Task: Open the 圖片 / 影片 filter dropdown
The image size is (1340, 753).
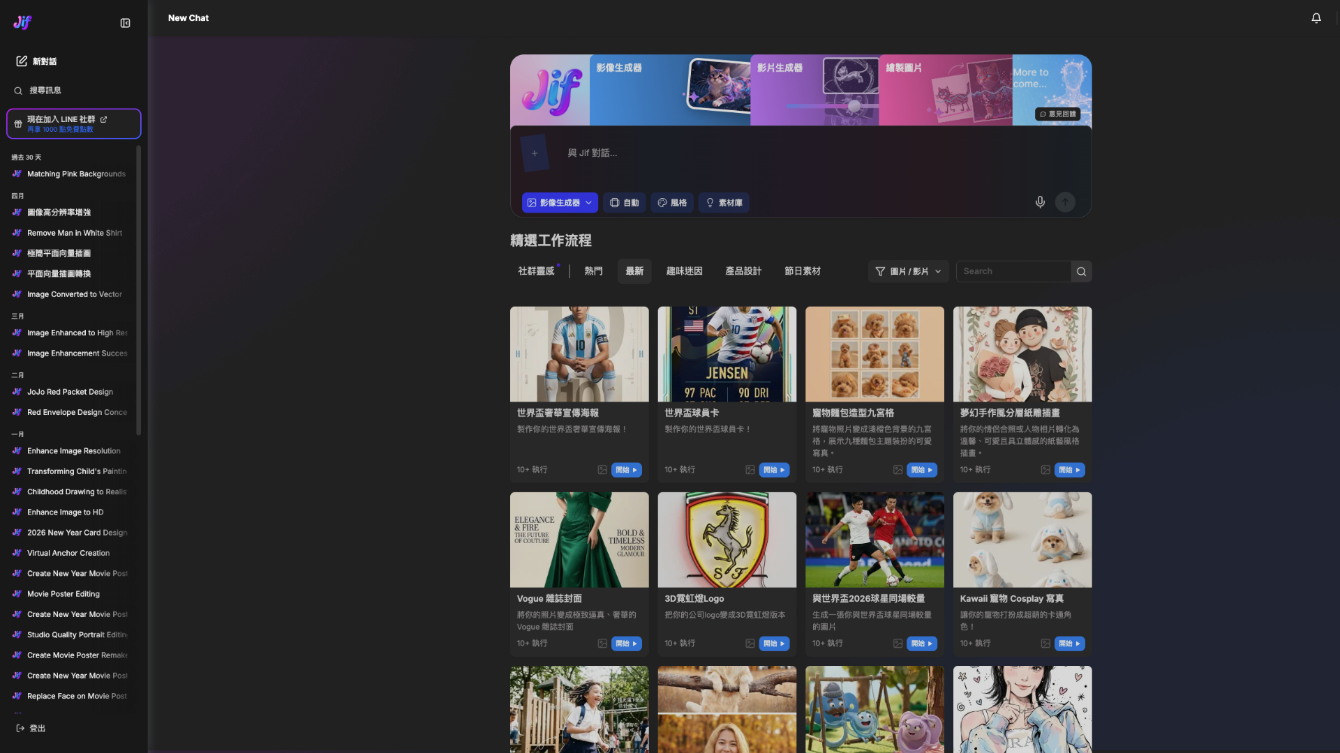Action: [908, 271]
